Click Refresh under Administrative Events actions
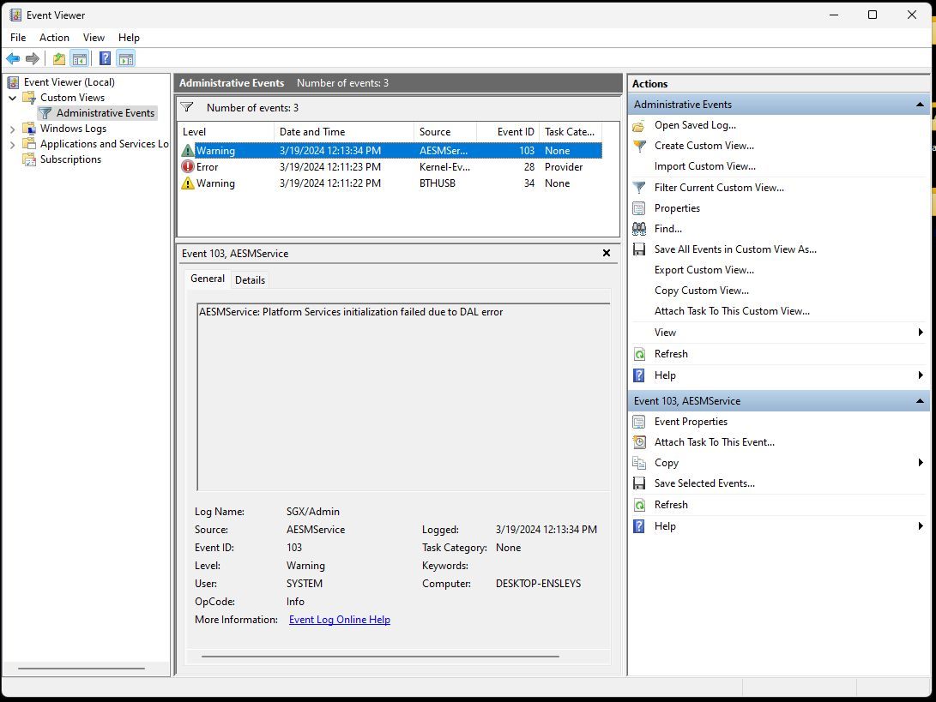 point(671,354)
